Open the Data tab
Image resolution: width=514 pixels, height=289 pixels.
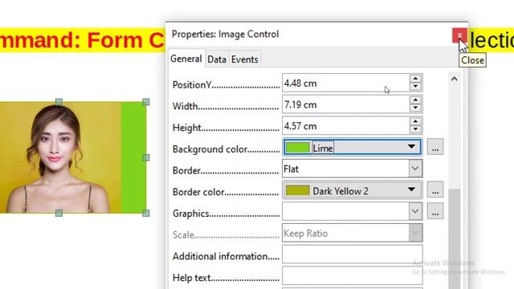coord(217,59)
